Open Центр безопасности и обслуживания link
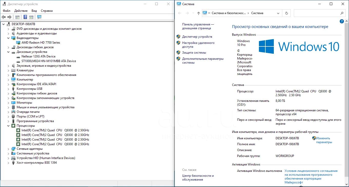 [198, 178]
